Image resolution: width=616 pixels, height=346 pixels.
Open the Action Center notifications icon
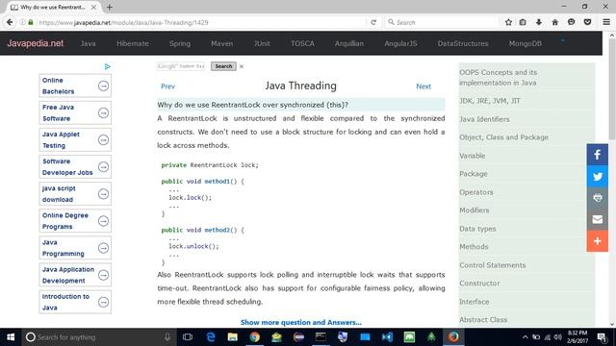click(x=602, y=337)
